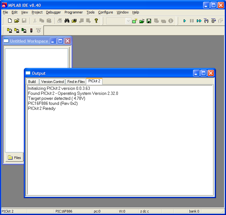Minimize the Untitled Workspace window
This screenshot has width=226, height=215.
click(x=53, y=41)
